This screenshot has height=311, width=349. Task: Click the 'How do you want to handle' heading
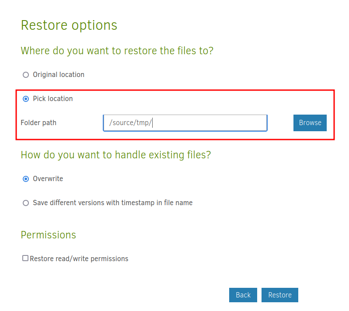click(x=116, y=155)
